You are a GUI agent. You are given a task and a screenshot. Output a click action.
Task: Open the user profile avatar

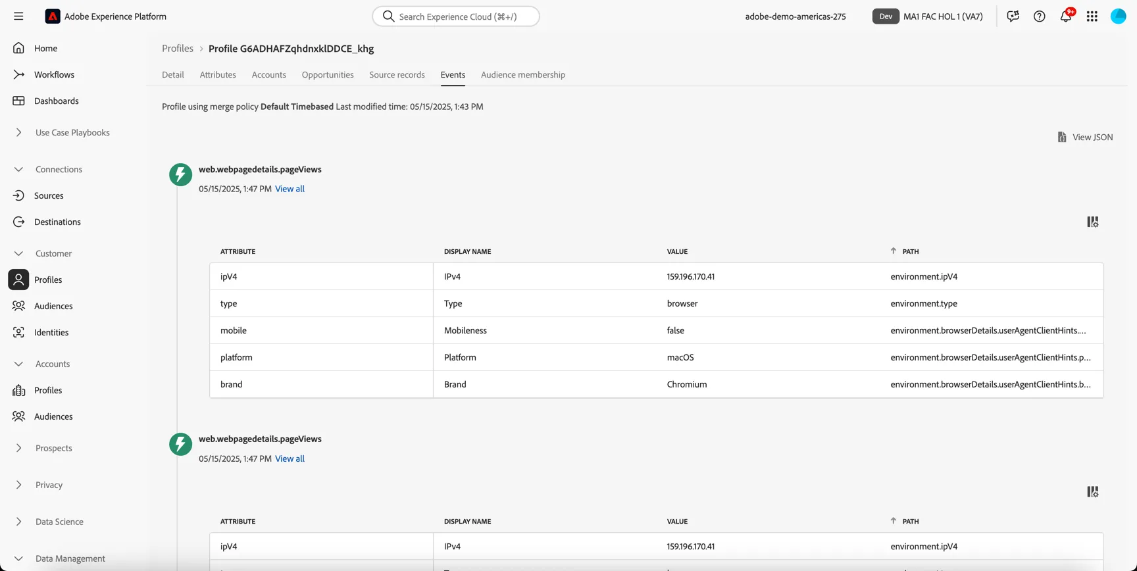[x=1119, y=16]
